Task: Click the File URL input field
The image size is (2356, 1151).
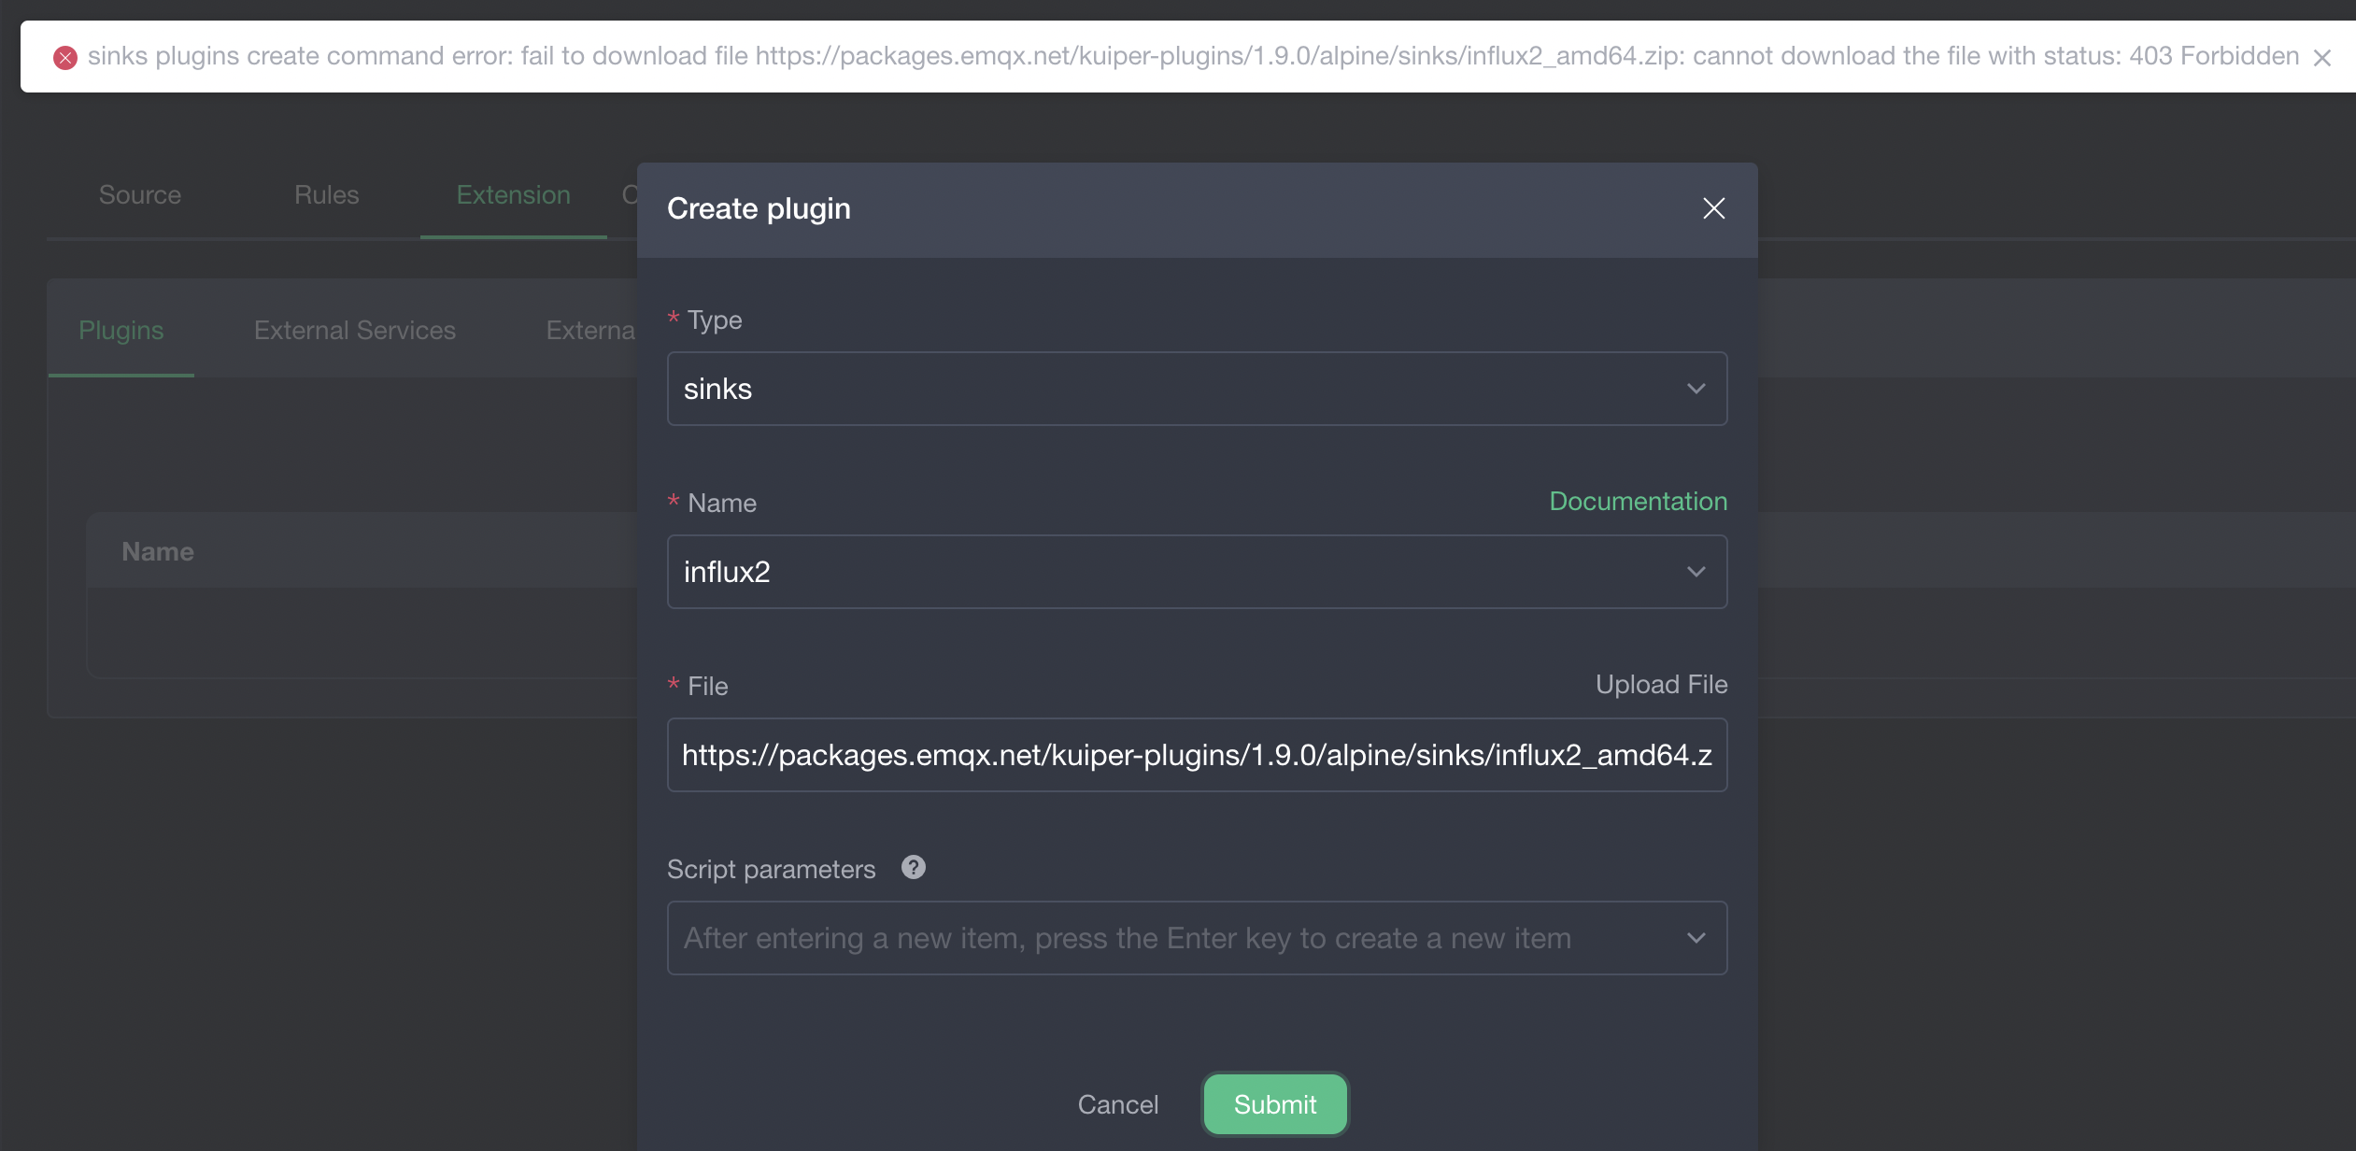Action: [1196, 754]
